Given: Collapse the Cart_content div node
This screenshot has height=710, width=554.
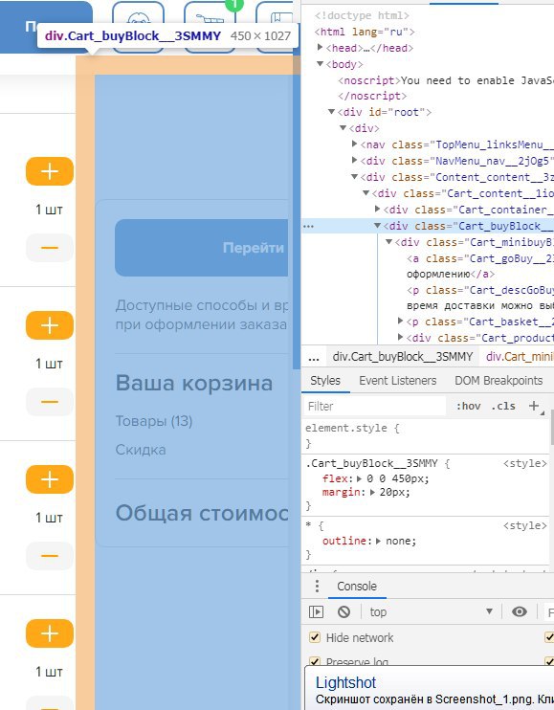Looking at the screenshot, I should click(x=366, y=193).
